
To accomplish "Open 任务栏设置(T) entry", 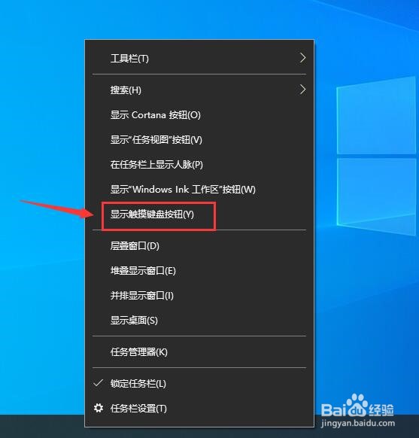I will pos(199,409).
